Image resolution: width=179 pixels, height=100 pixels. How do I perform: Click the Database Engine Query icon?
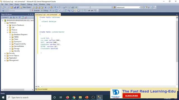coord(33,7)
